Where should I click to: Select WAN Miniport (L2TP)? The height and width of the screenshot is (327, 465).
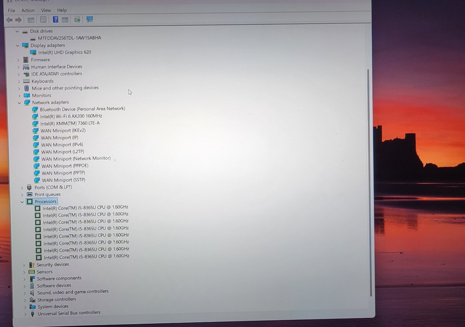coord(62,152)
